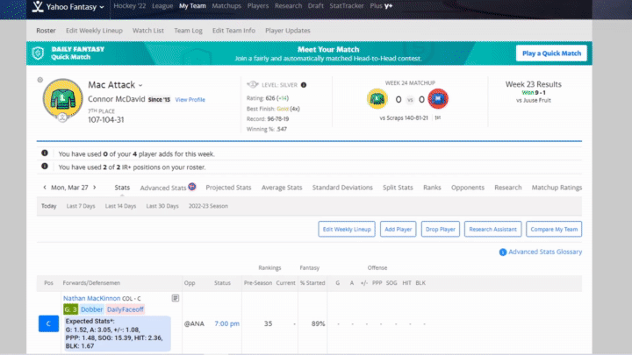Open the Plus y+ menu
This screenshot has height=355, width=632.
pyautogui.click(x=381, y=5)
